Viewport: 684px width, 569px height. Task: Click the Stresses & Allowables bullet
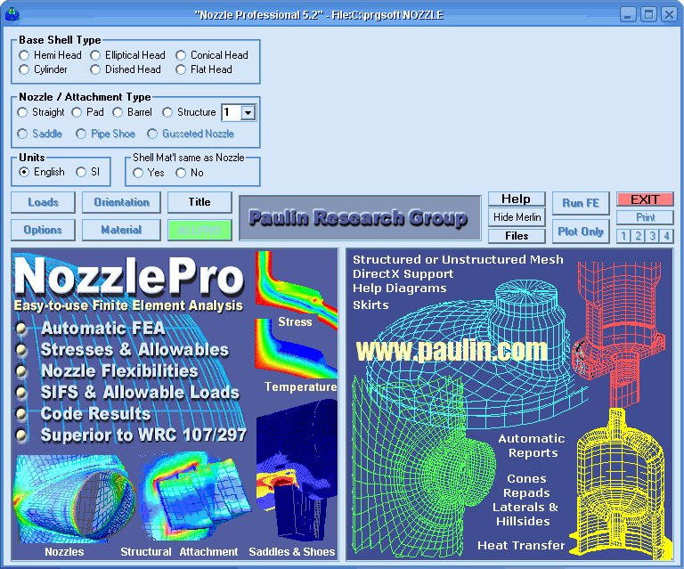(x=134, y=350)
